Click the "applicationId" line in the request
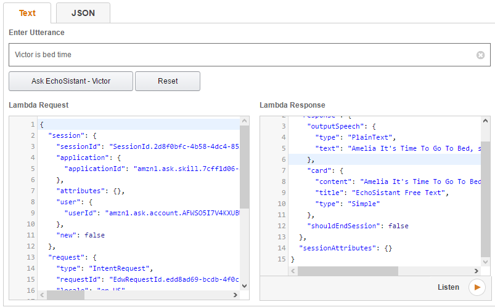This screenshot has height=307, width=495. [x=152, y=169]
